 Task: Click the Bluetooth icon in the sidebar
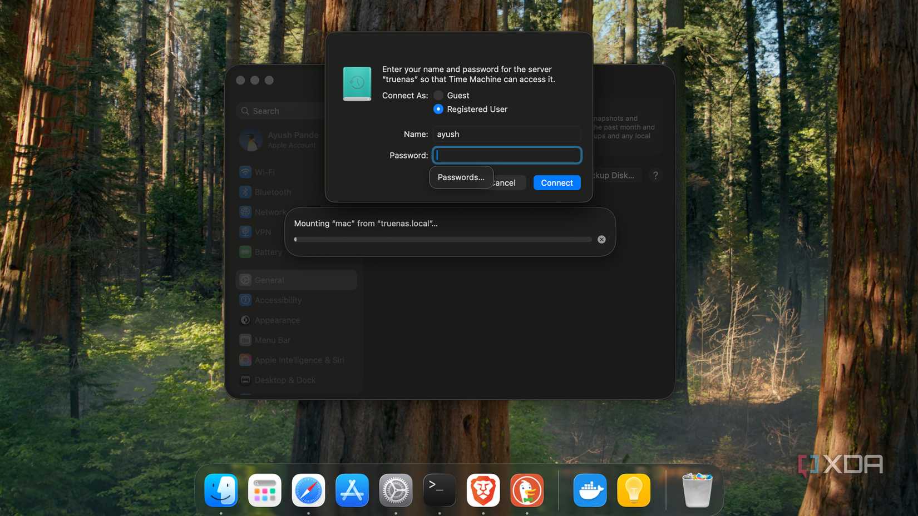[245, 192]
